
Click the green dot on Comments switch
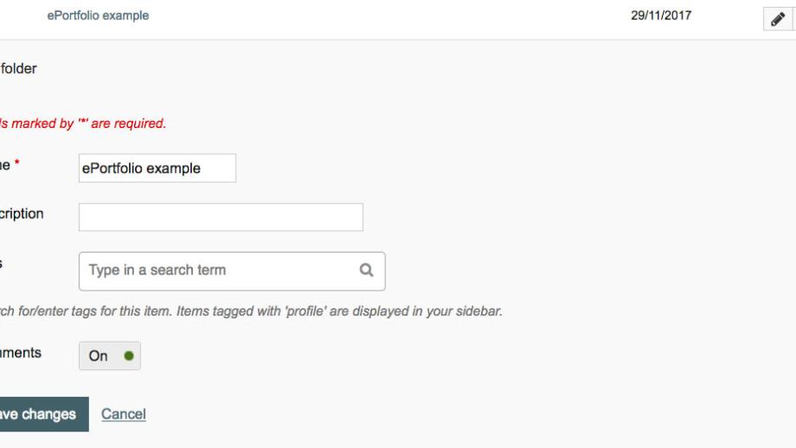click(x=129, y=355)
